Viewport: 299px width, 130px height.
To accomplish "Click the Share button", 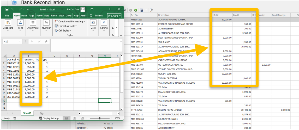I will [x=114, y=16].
